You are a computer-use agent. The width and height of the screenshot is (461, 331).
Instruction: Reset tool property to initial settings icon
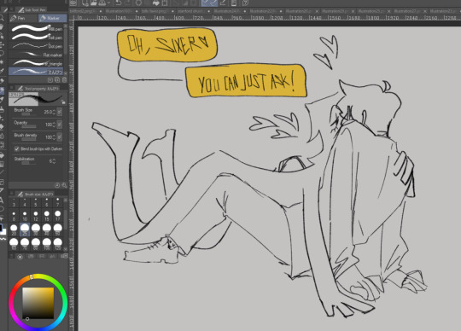pos(57,185)
